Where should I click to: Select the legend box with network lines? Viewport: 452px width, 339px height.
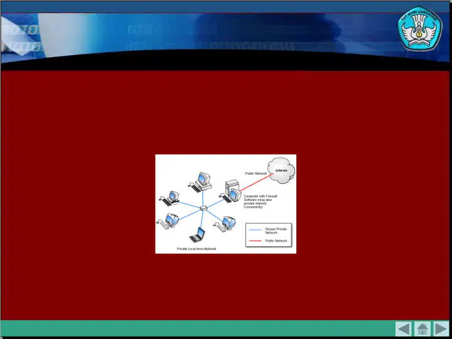point(269,235)
